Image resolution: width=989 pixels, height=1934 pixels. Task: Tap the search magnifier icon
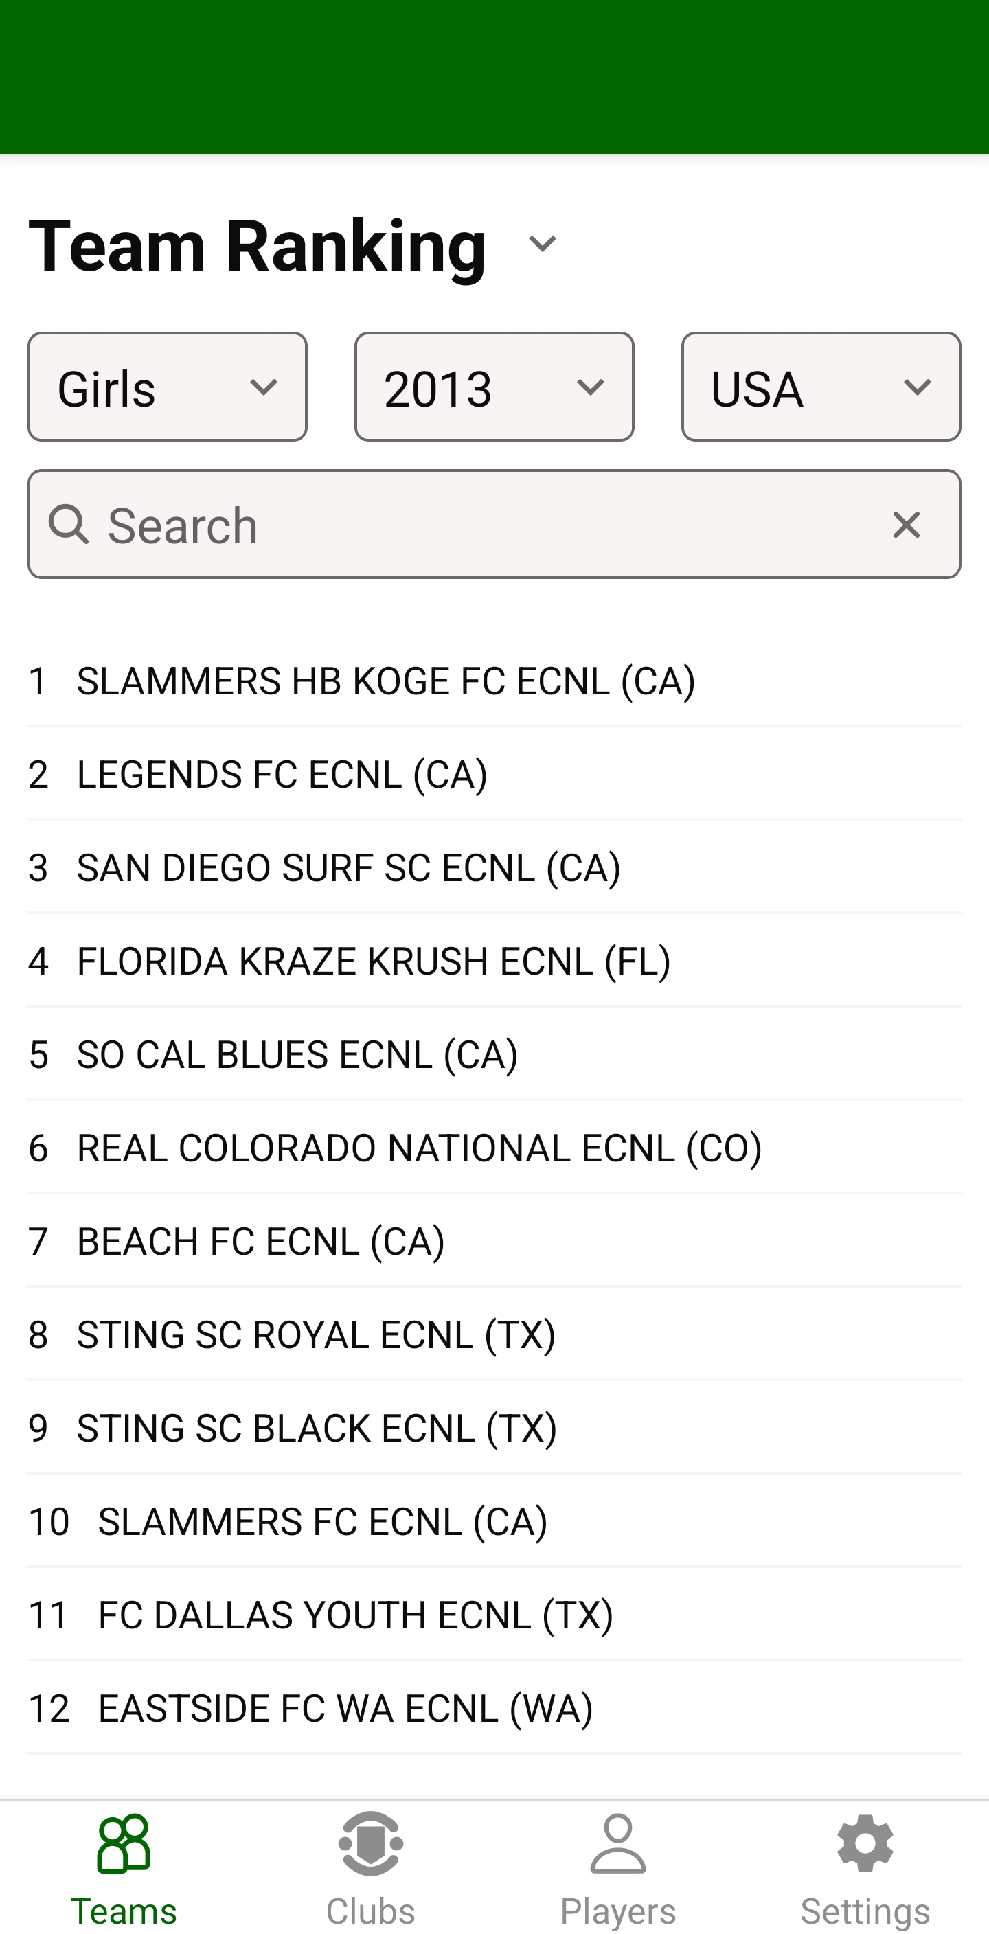pyautogui.click(x=69, y=525)
